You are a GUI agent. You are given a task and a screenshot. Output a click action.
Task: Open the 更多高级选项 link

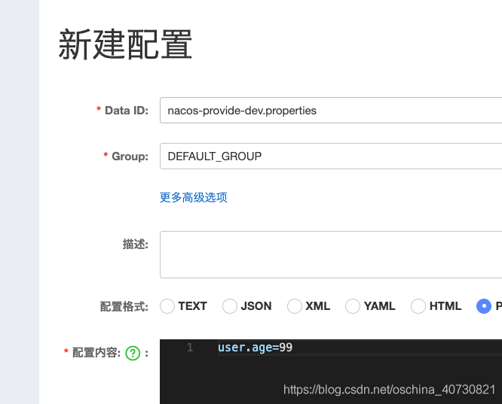pyautogui.click(x=194, y=197)
